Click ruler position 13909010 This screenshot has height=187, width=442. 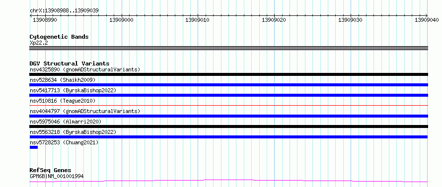pos(197,20)
